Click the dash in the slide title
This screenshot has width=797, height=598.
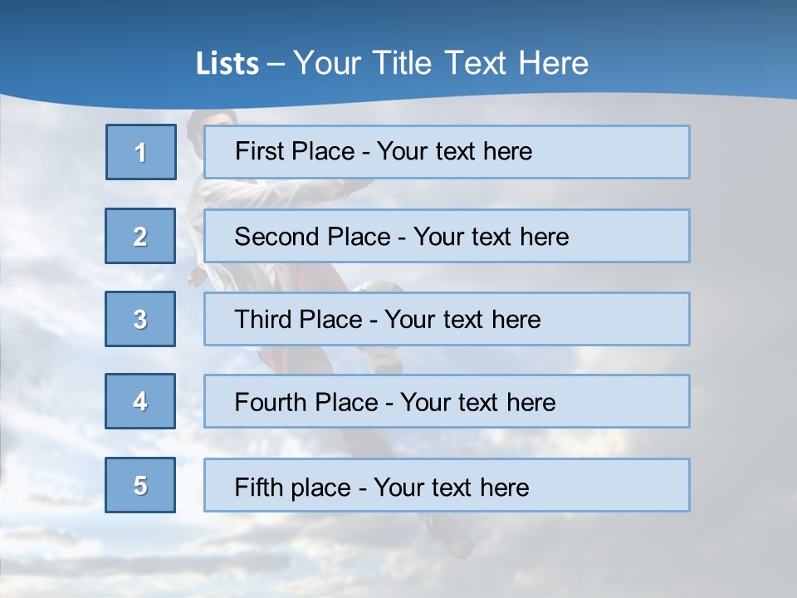pyautogui.click(x=276, y=64)
